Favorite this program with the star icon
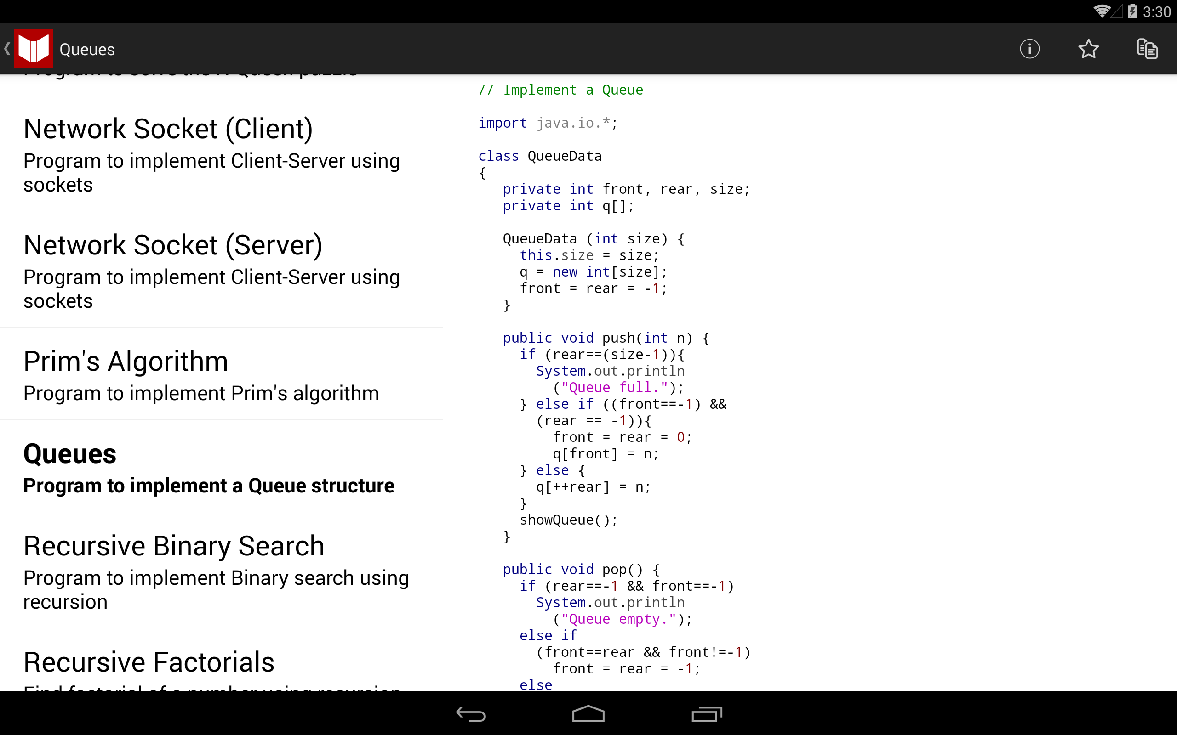The width and height of the screenshot is (1177, 735). (1088, 49)
